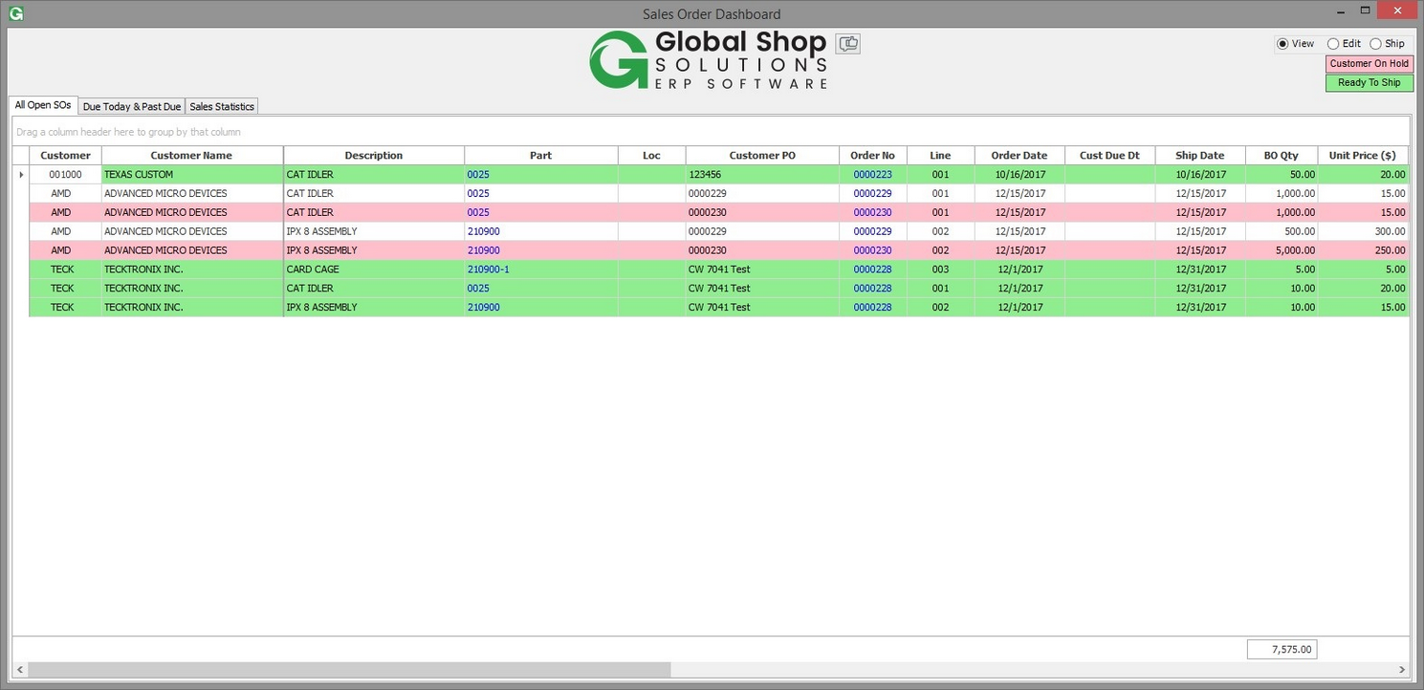Sort by the BO Qty column header
This screenshot has width=1424, height=690.
click(1281, 156)
